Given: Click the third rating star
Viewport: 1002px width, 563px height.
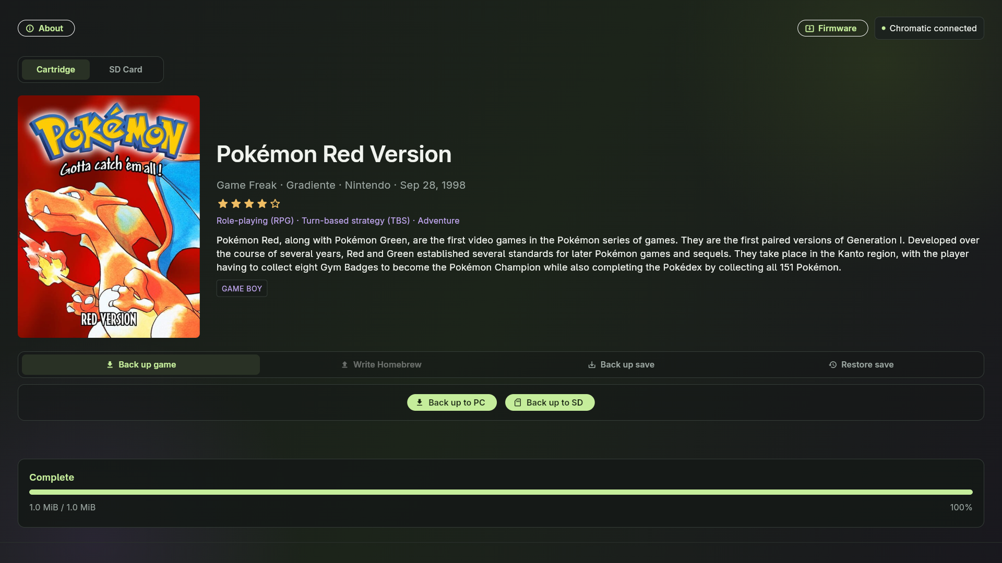Looking at the screenshot, I should tap(249, 204).
